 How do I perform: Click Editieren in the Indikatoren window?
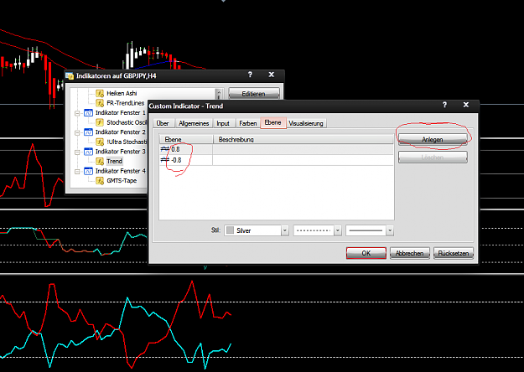[x=254, y=94]
